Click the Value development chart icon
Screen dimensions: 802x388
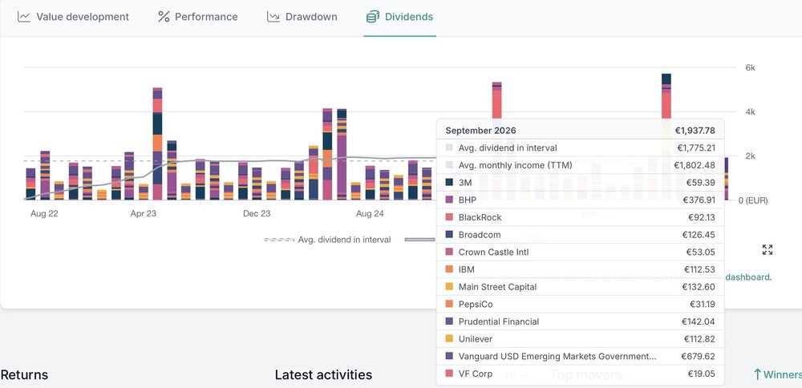23,16
